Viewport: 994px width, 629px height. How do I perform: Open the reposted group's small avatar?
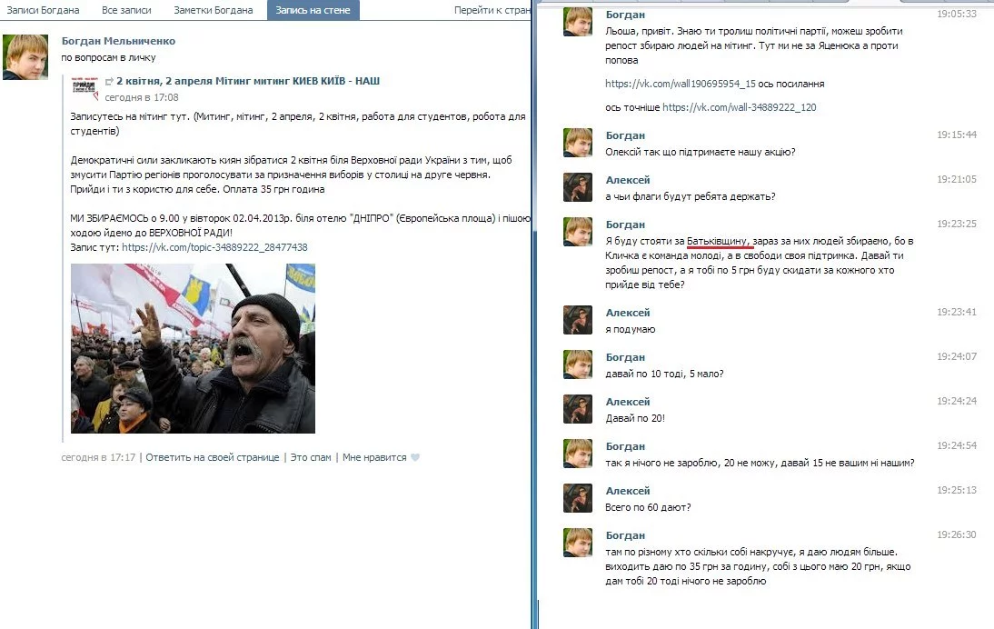84,89
